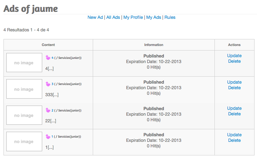
Task: Delete the ad numbered 1
Action: (x=234, y=140)
